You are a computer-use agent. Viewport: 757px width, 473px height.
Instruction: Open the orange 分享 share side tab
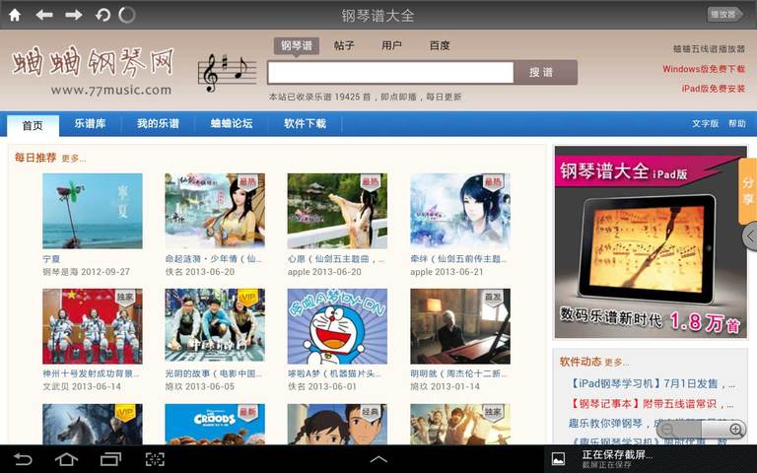[747, 190]
